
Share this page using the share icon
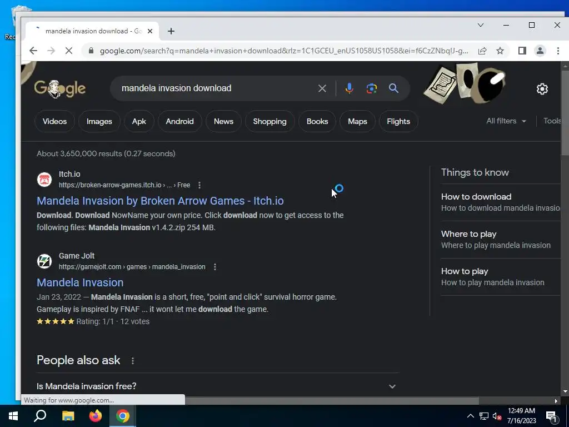tap(482, 51)
